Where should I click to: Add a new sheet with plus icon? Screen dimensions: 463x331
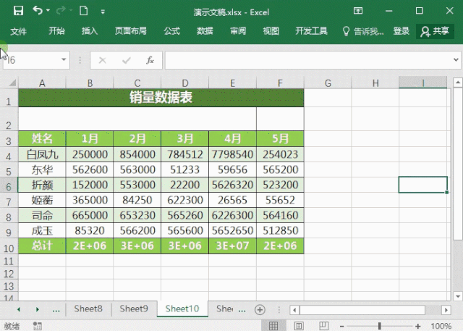(260, 310)
